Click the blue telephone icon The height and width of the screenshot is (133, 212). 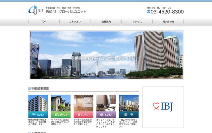coord(148,12)
